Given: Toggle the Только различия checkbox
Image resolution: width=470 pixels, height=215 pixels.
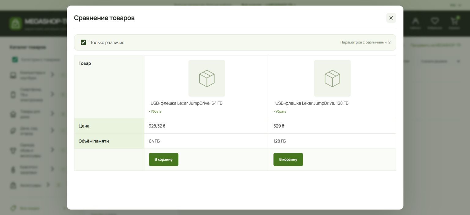Looking at the screenshot, I should 83,42.
